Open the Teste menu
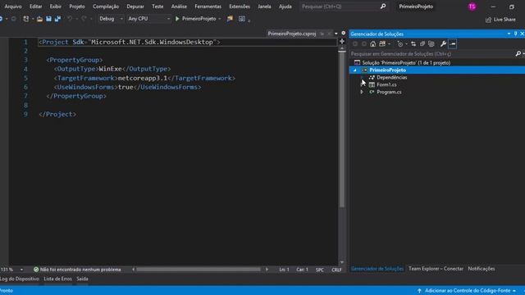The height and width of the screenshot is (295, 525). [x=157, y=7]
